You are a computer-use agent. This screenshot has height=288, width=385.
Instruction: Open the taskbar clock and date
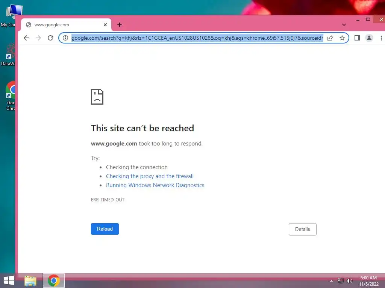tap(369, 281)
